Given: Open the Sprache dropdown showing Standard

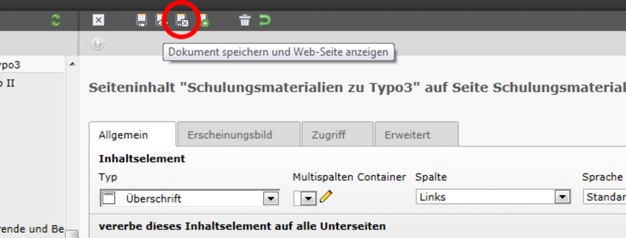Looking at the screenshot, I should 605,196.
